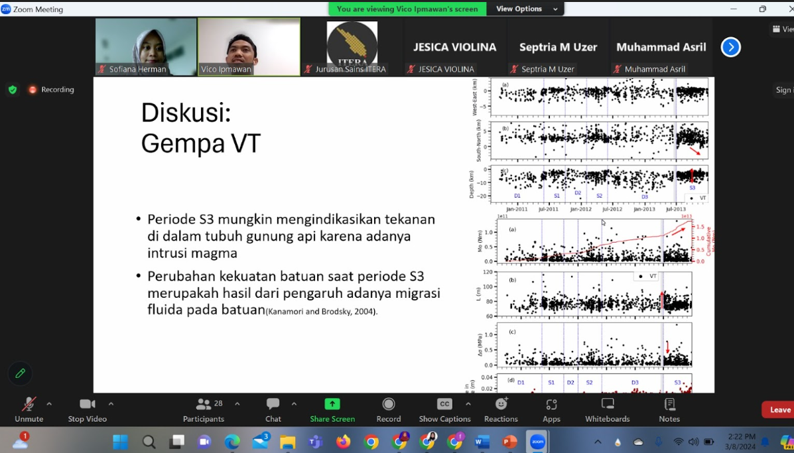The width and height of the screenshot is (794, 453).
Task: Open the Whiteboards feature
Action: pyautogui.click(x=607, y=409)
